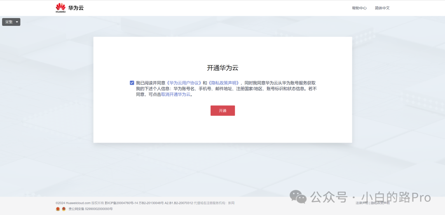Image resolution: width=445 pixels, height=215 pixels.
Task: Open the 帮助中心 help center link
Action: (359, 8)
